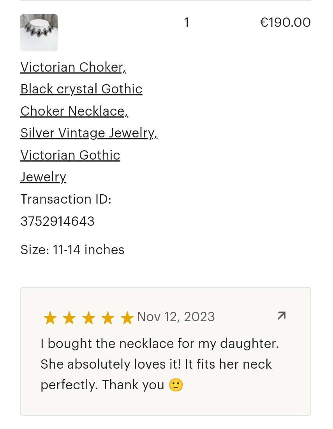Click the Jewelry link at the end of title
This screenshot has height=429, width=333.
point(43,177)
